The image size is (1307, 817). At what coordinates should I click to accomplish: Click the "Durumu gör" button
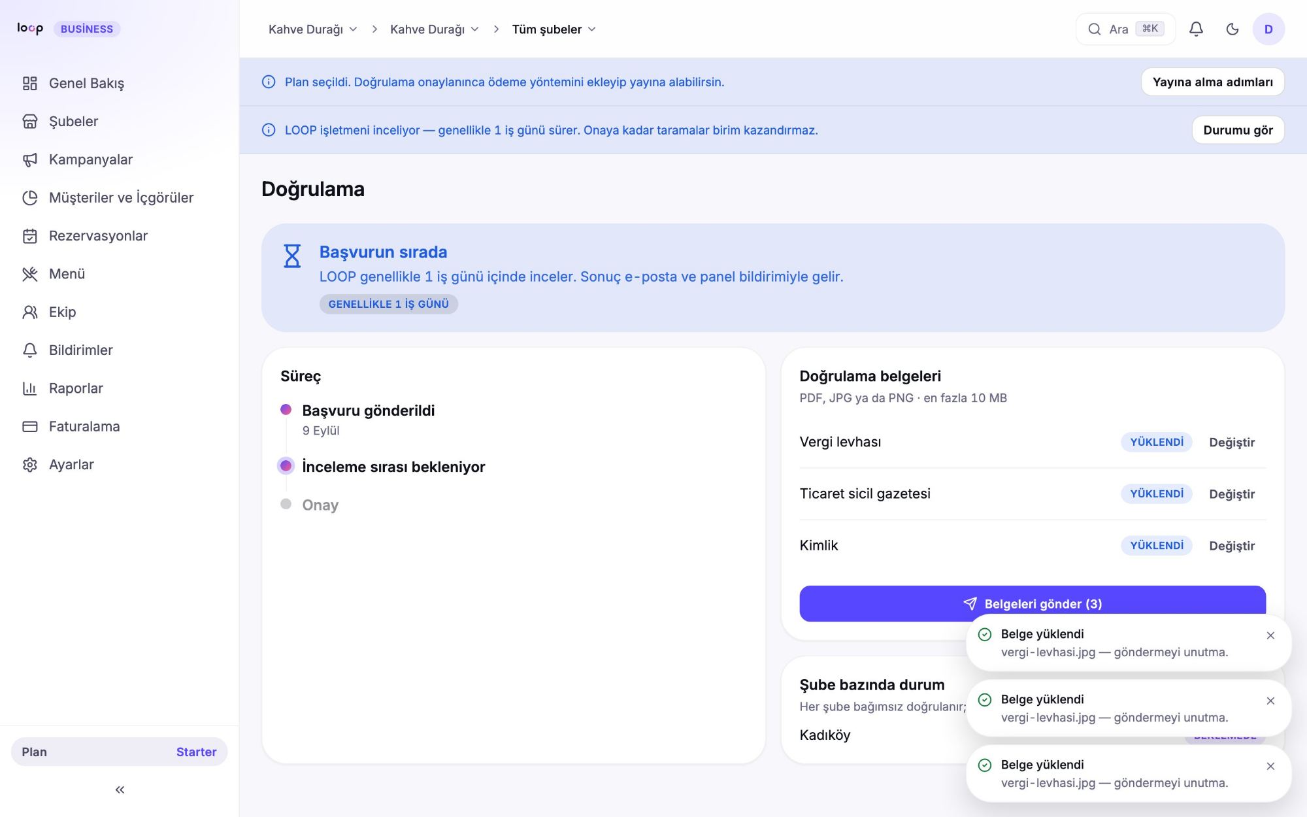pos(1238,130)
